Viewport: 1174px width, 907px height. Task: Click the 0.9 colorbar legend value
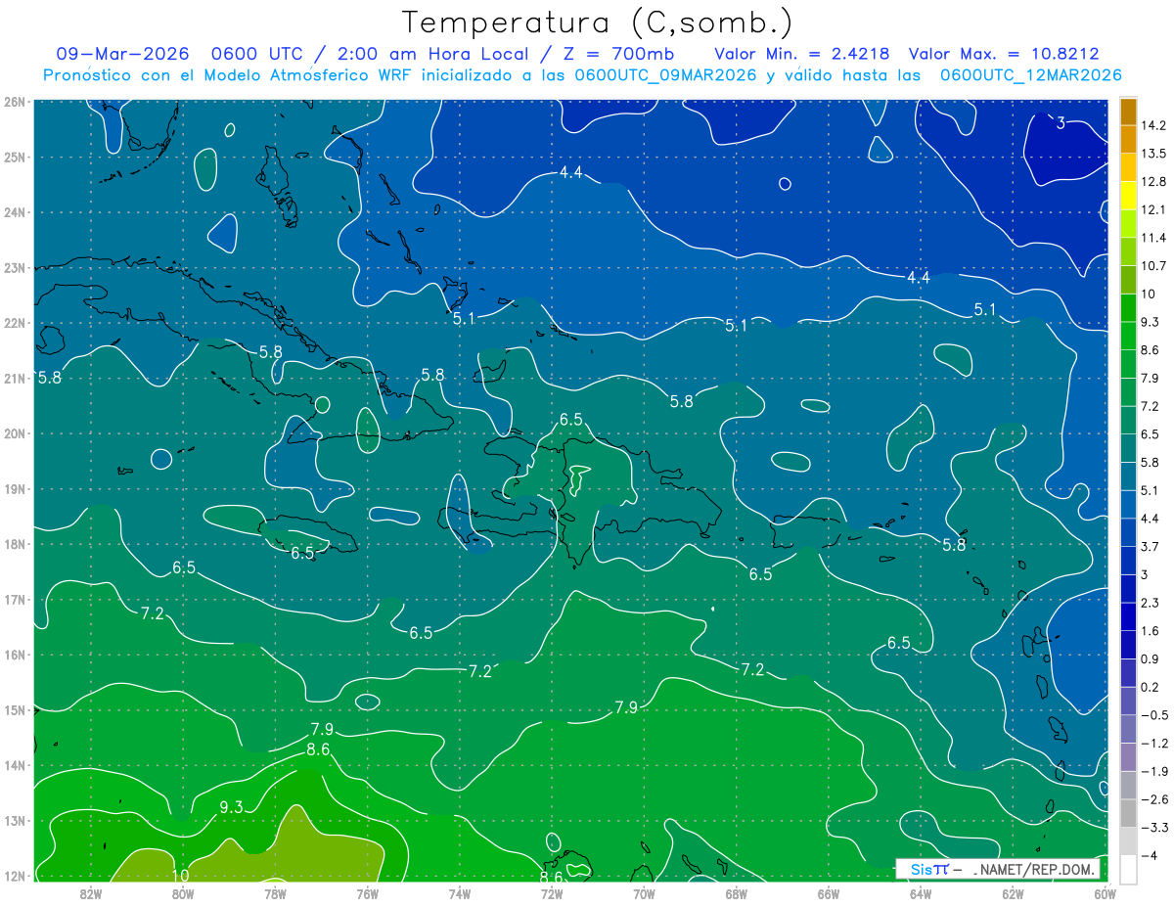click(1151, 659)
